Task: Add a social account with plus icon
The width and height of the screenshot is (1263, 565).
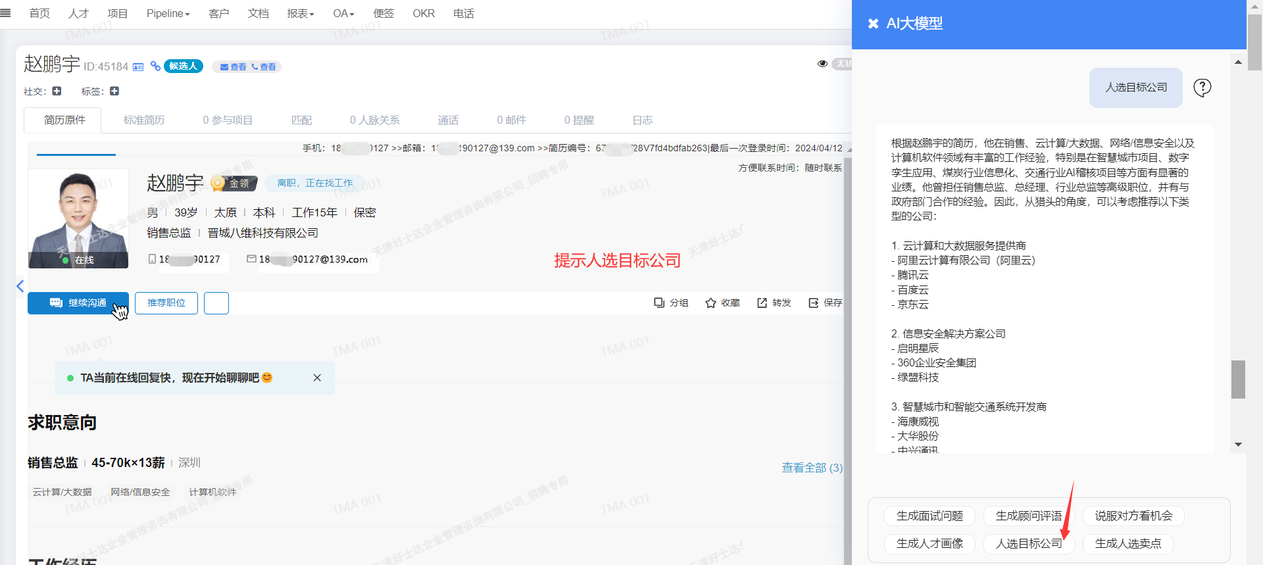Action: point(57,91)
